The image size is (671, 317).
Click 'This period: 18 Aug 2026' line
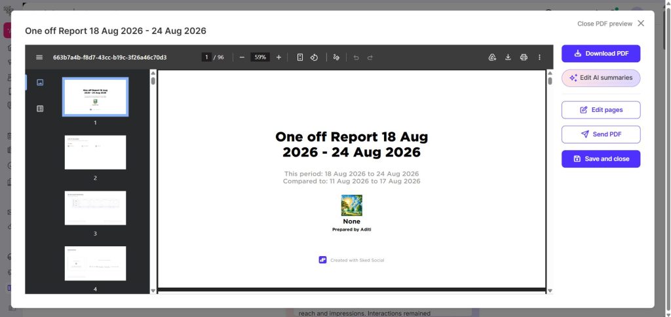352,174
